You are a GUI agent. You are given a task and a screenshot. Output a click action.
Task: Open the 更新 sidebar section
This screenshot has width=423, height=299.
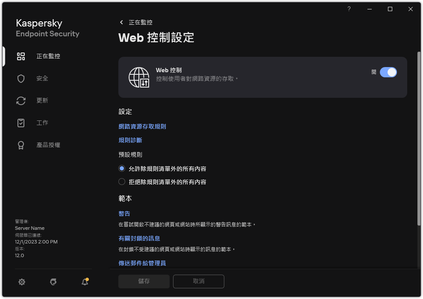(x=42, y=100)
